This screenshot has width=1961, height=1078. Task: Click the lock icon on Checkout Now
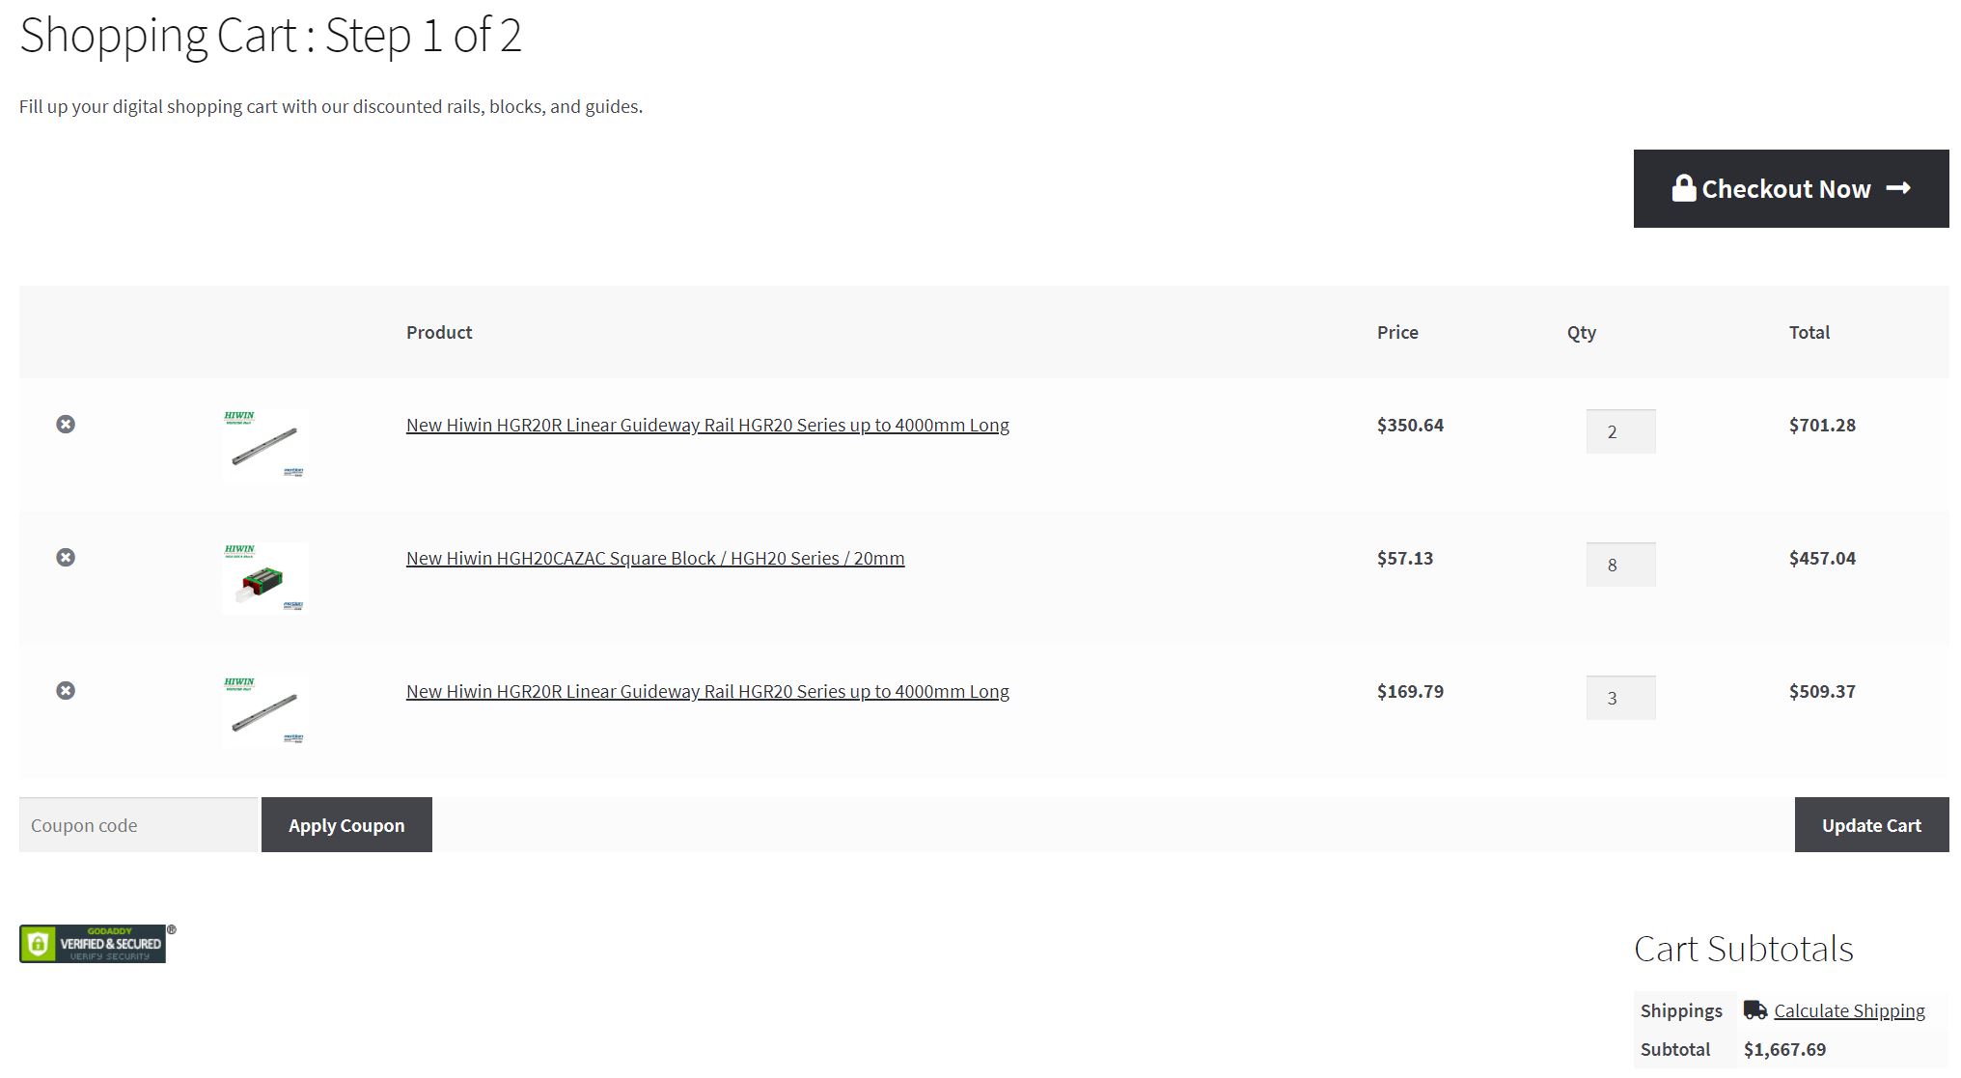(1684, 188)
